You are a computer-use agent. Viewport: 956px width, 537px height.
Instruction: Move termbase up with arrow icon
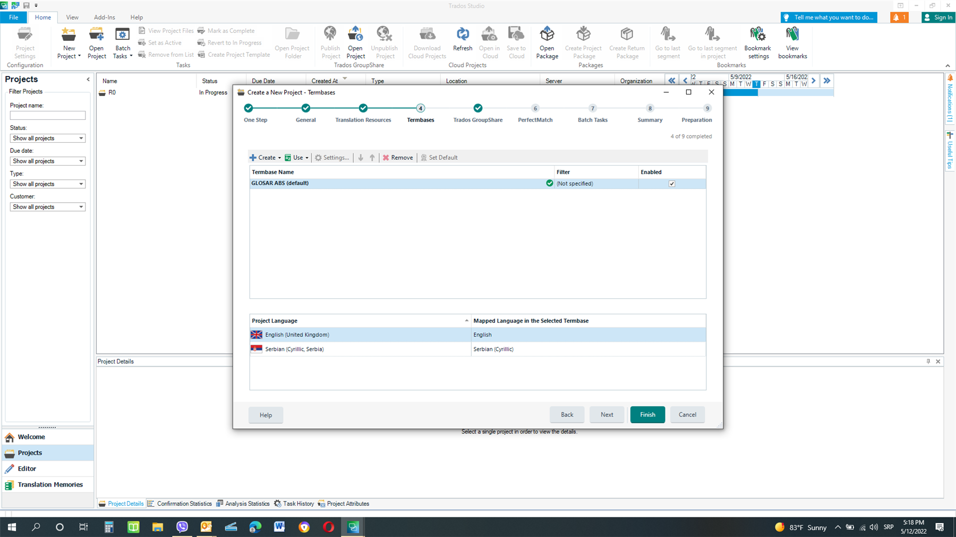tap(372, 158)
